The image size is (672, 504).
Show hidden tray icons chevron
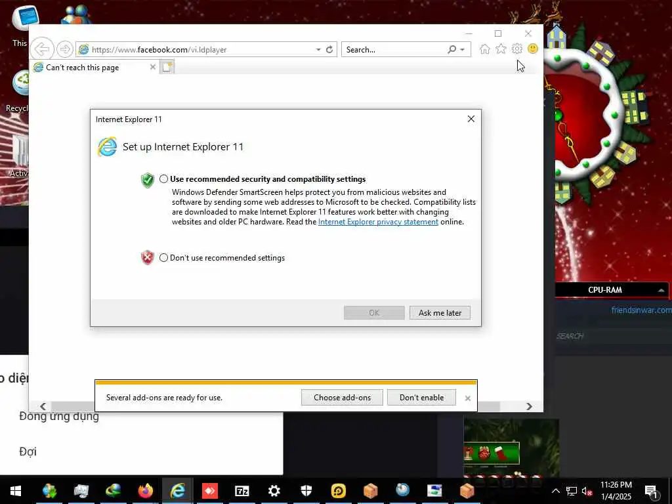(x=555, y=491)
